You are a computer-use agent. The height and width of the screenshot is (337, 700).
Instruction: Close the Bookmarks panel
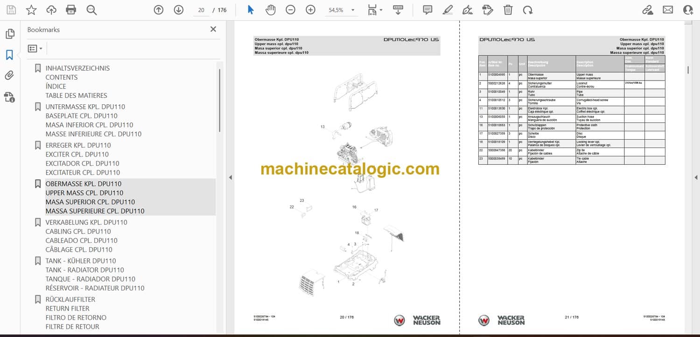tap(213, 29)
